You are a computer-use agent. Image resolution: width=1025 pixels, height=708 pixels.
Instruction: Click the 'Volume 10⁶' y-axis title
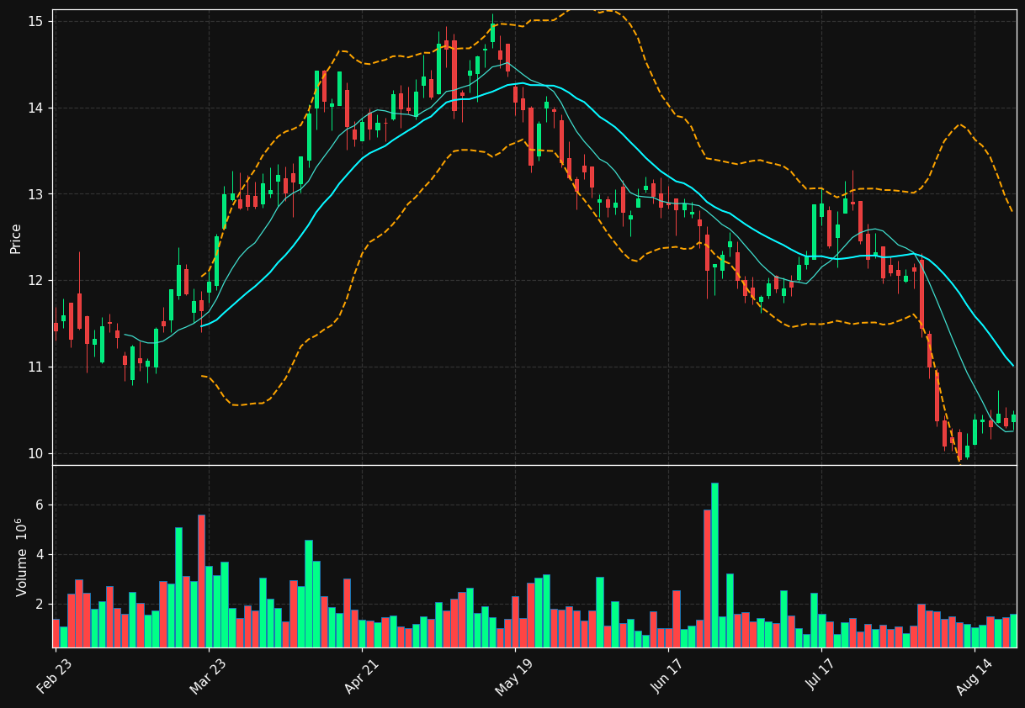pos(22,557)
